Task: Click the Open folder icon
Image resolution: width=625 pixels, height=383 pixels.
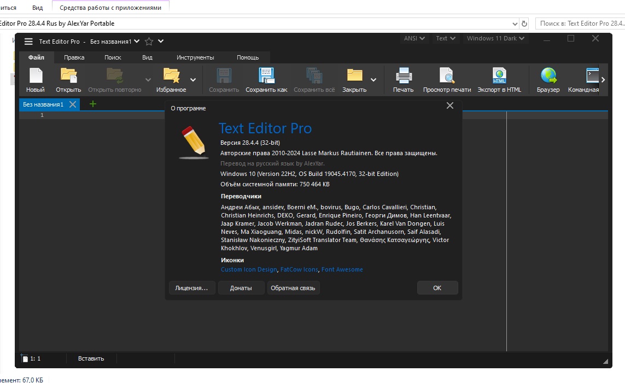Action: point(68,75)
